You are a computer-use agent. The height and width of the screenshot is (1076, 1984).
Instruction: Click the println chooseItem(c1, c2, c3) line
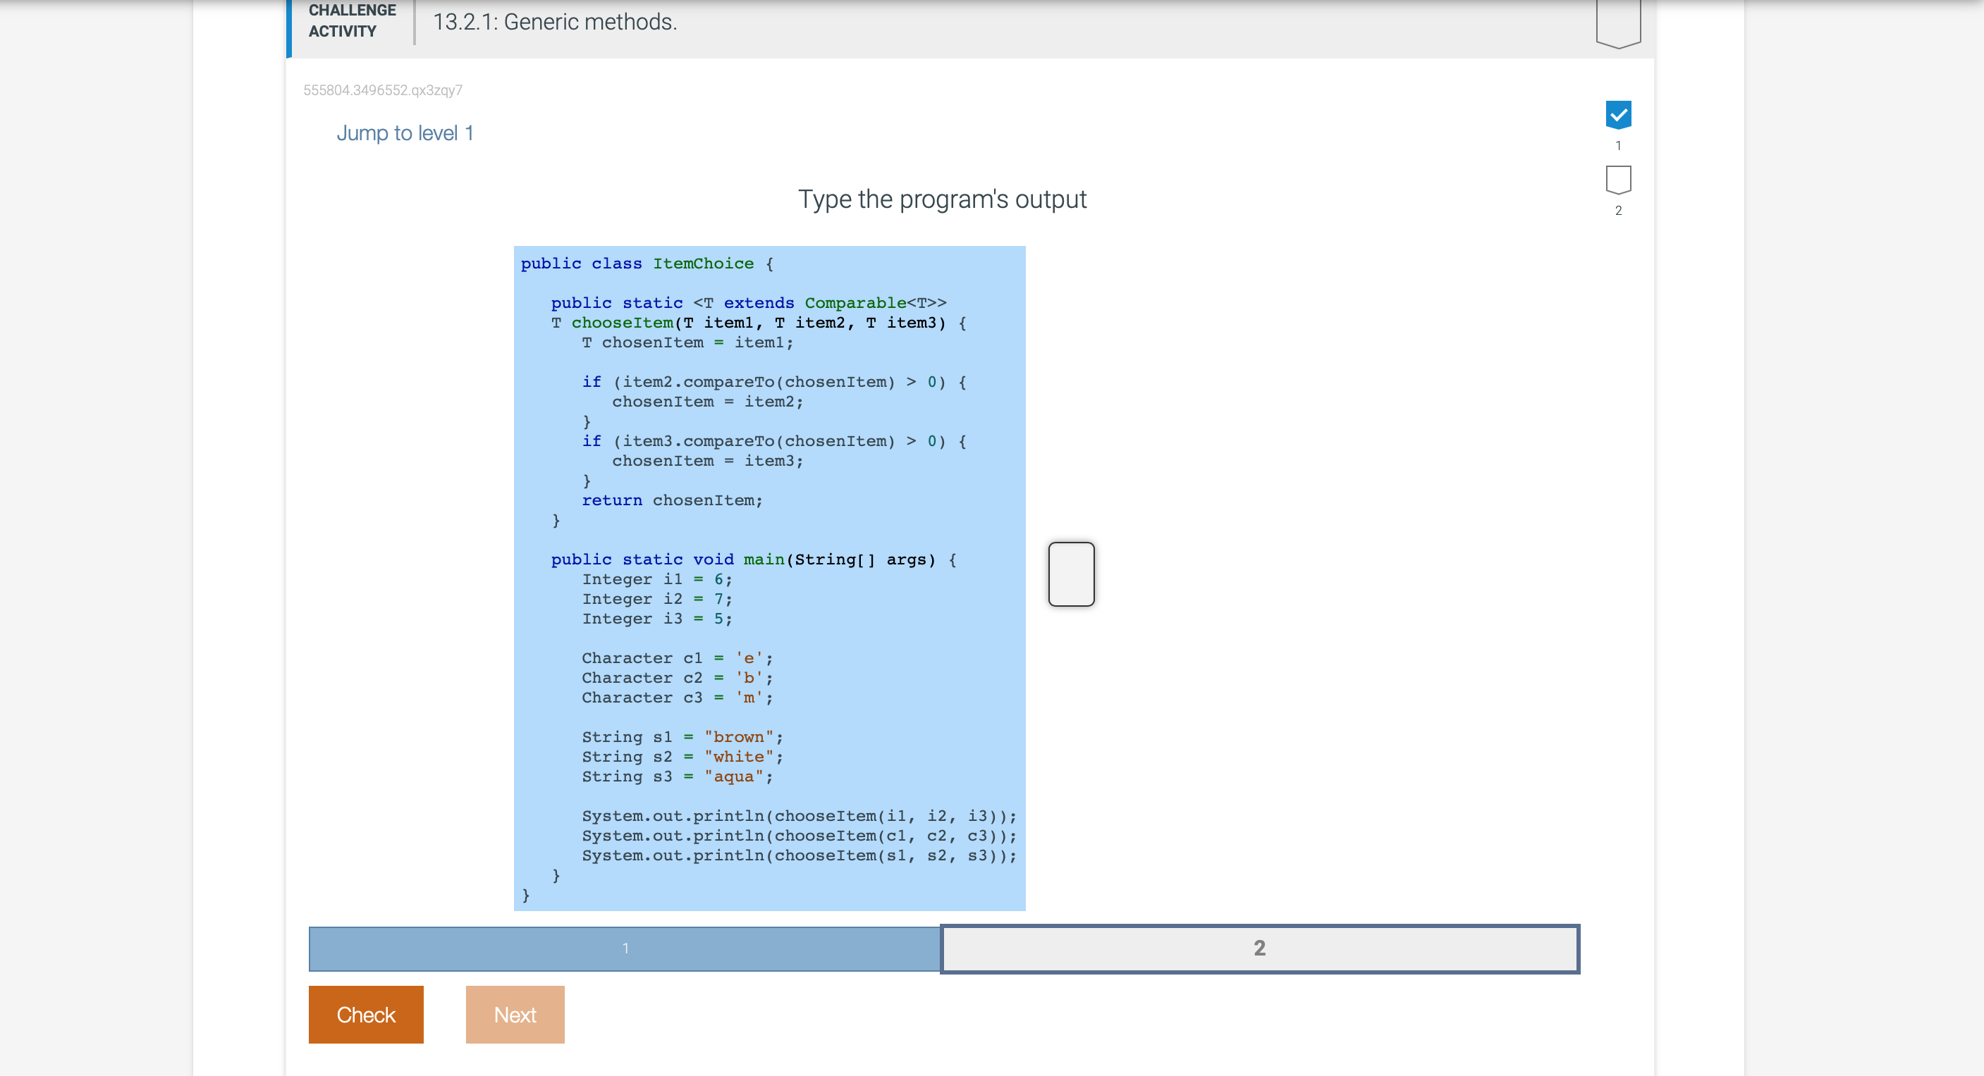[799, 836]
